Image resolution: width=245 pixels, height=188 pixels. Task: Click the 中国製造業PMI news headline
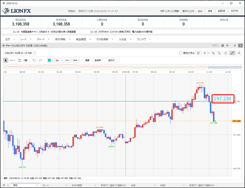pyautogui.click(x=44, y=32)
